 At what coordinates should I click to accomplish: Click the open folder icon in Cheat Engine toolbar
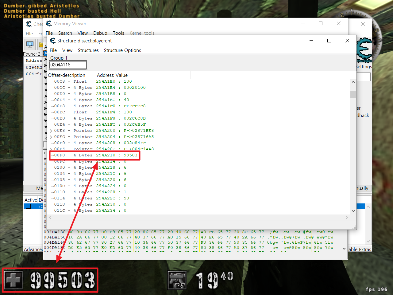(x=40, y=45)
